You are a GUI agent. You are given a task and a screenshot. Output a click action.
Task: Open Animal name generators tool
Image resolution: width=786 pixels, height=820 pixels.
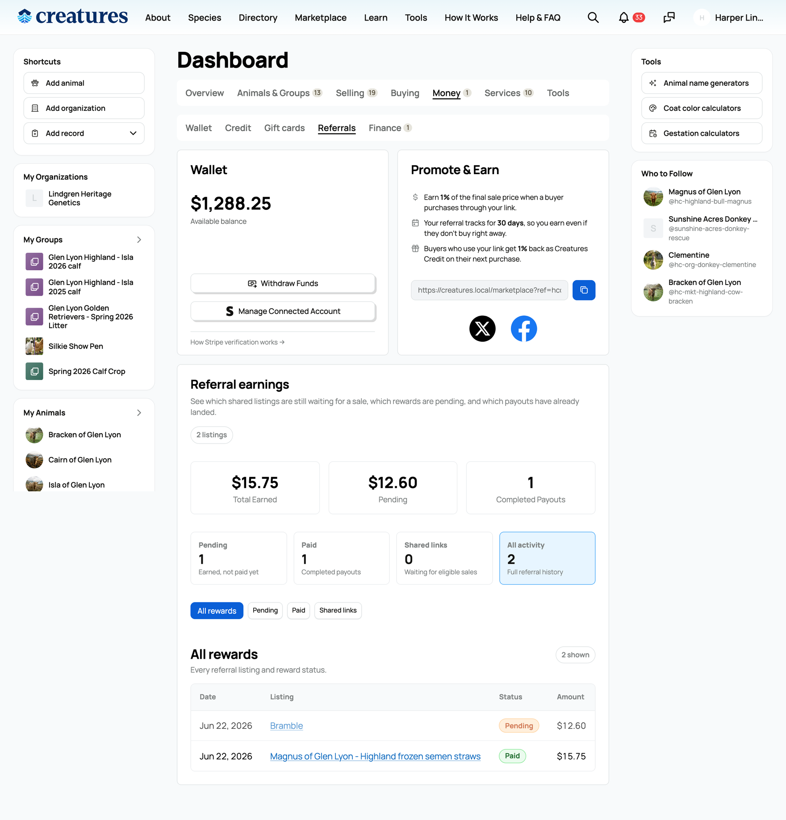[x=702, y=83]
